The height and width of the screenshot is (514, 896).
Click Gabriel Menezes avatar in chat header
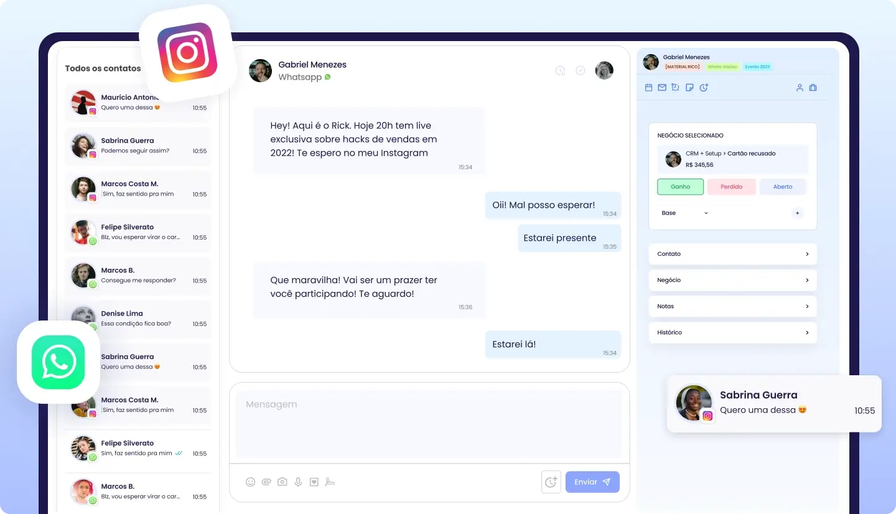click(x=260, y=70)
